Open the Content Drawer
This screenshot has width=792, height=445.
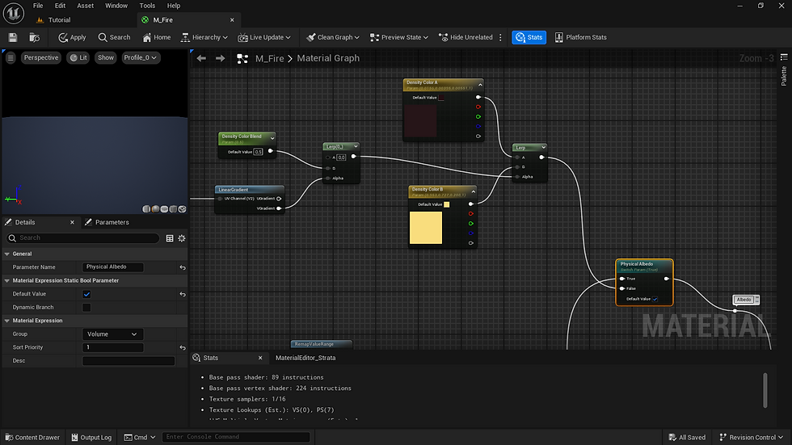coord(32,437)
